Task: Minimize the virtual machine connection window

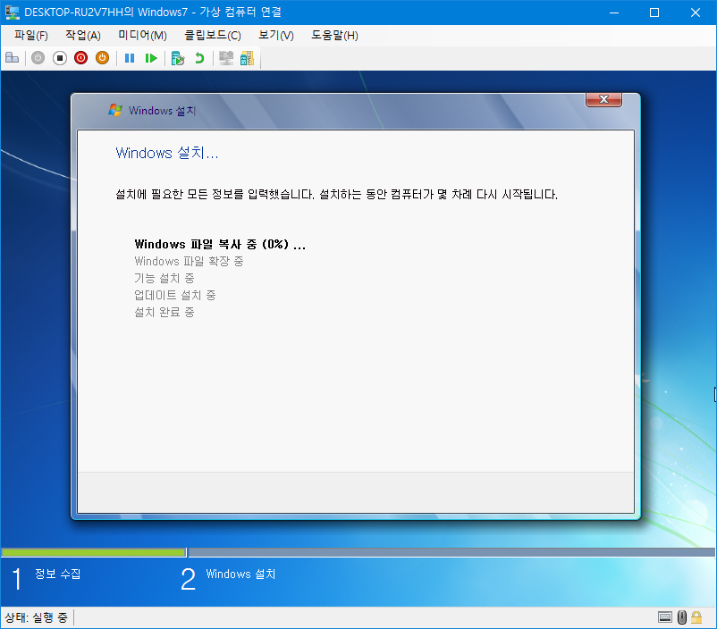Action: coord(614,13)
